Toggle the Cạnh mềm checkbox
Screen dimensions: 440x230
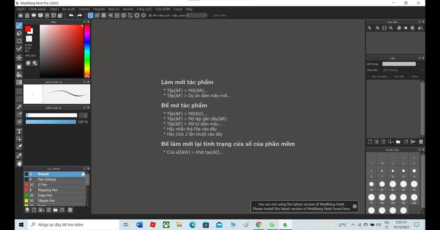point(210,15)
